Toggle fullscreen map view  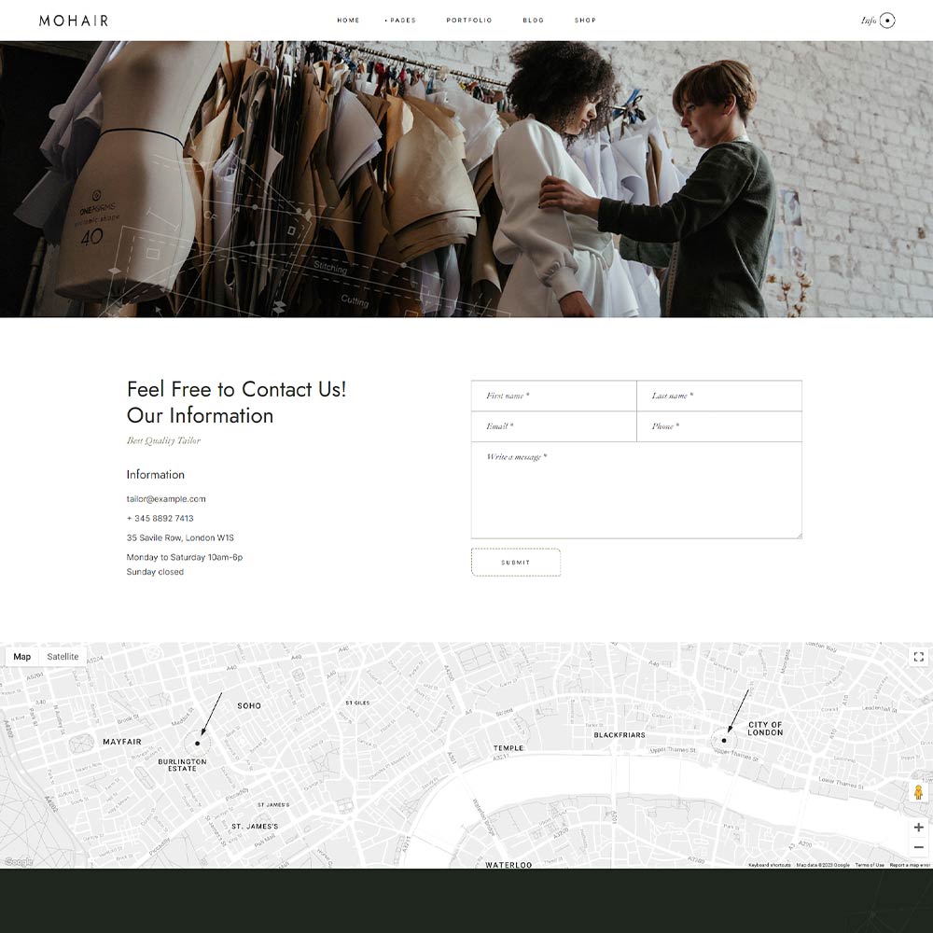click(918, 657)
